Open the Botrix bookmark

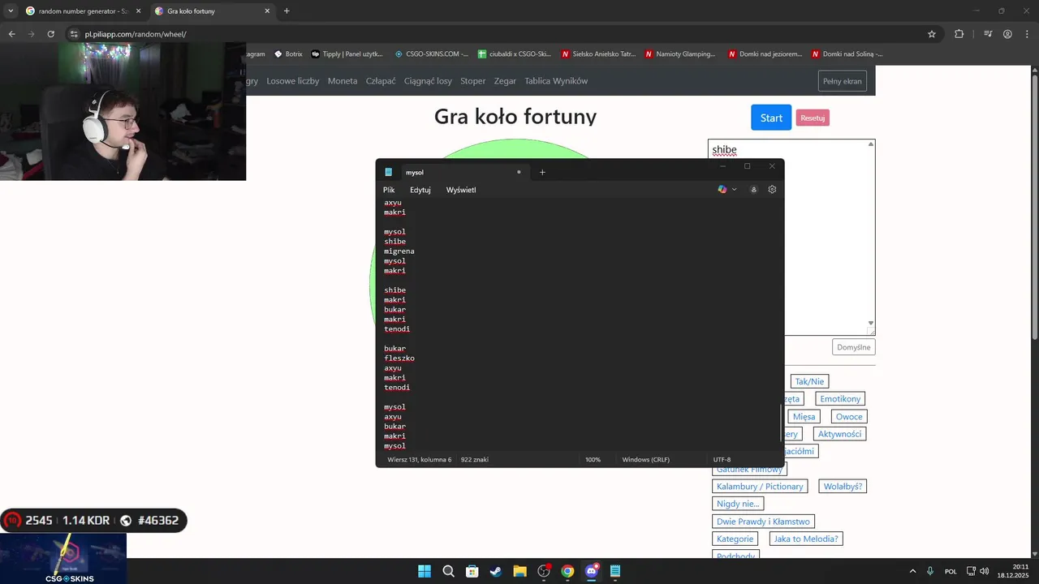point(288,54)
